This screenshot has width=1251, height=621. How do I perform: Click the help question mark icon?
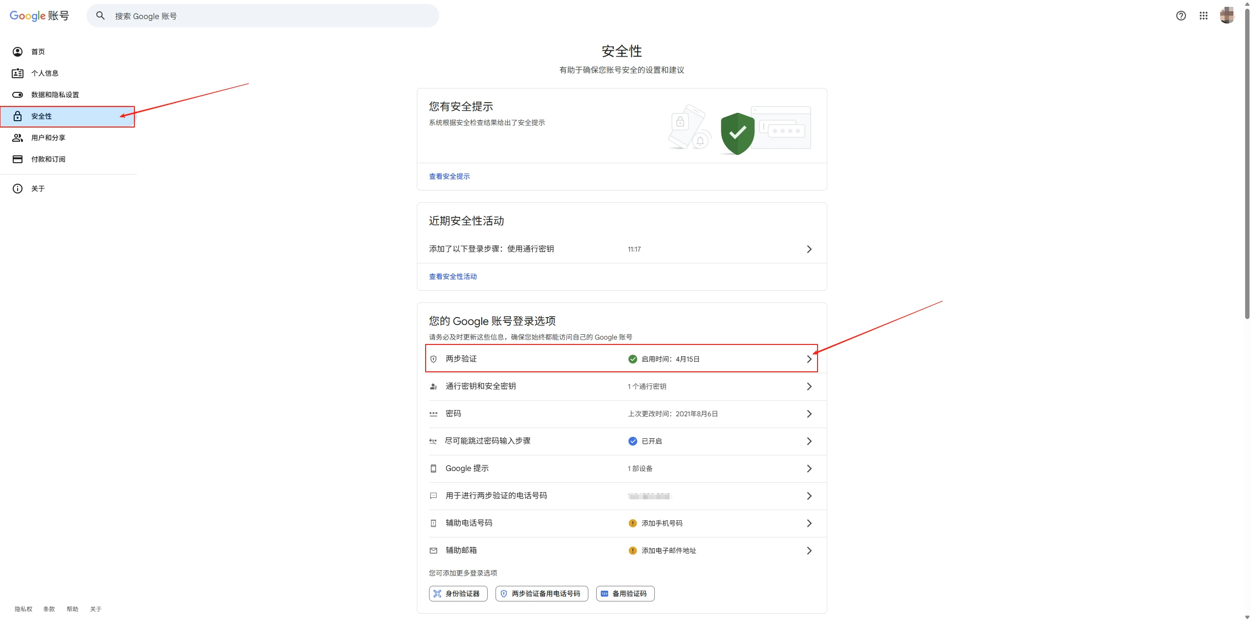(1181, 16)
